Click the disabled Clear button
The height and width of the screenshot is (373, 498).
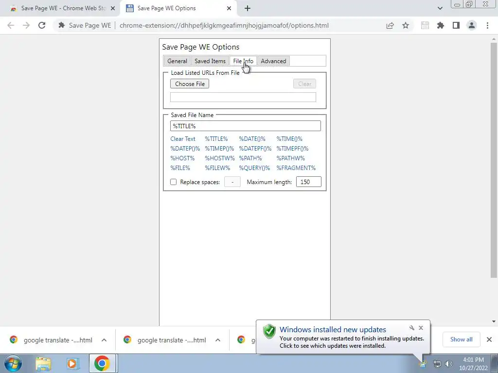tap(304, 84)
